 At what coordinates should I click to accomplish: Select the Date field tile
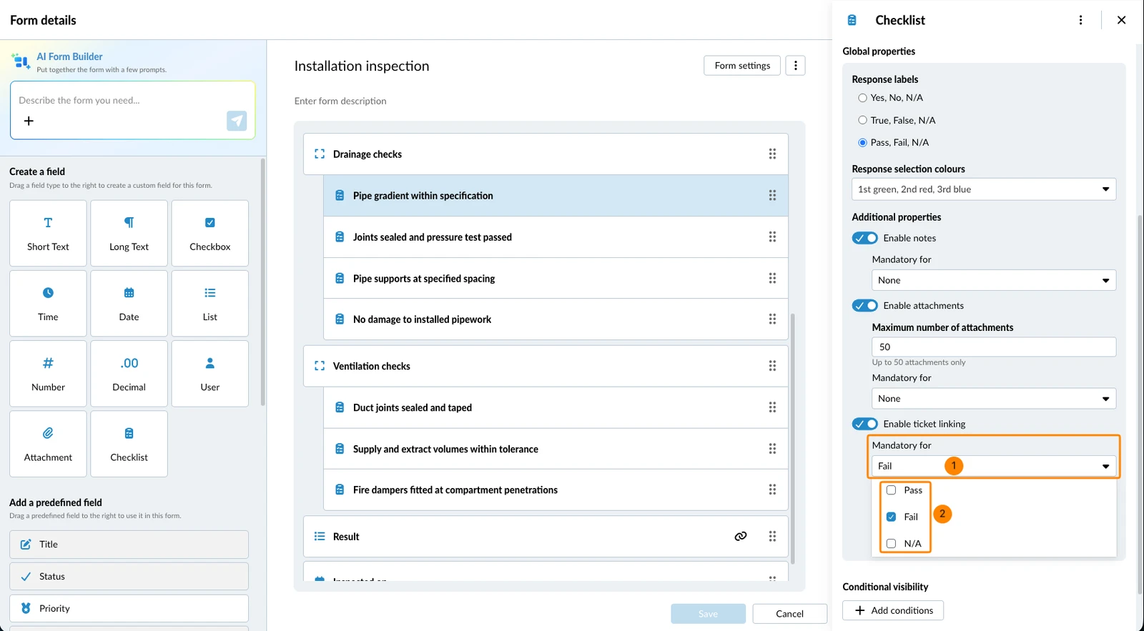tap(129, 303)
